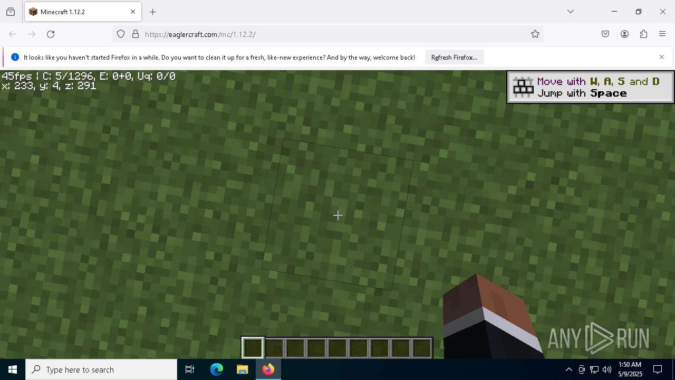
Task: Open the Windows notification center icon
Action: coord(658,369)
